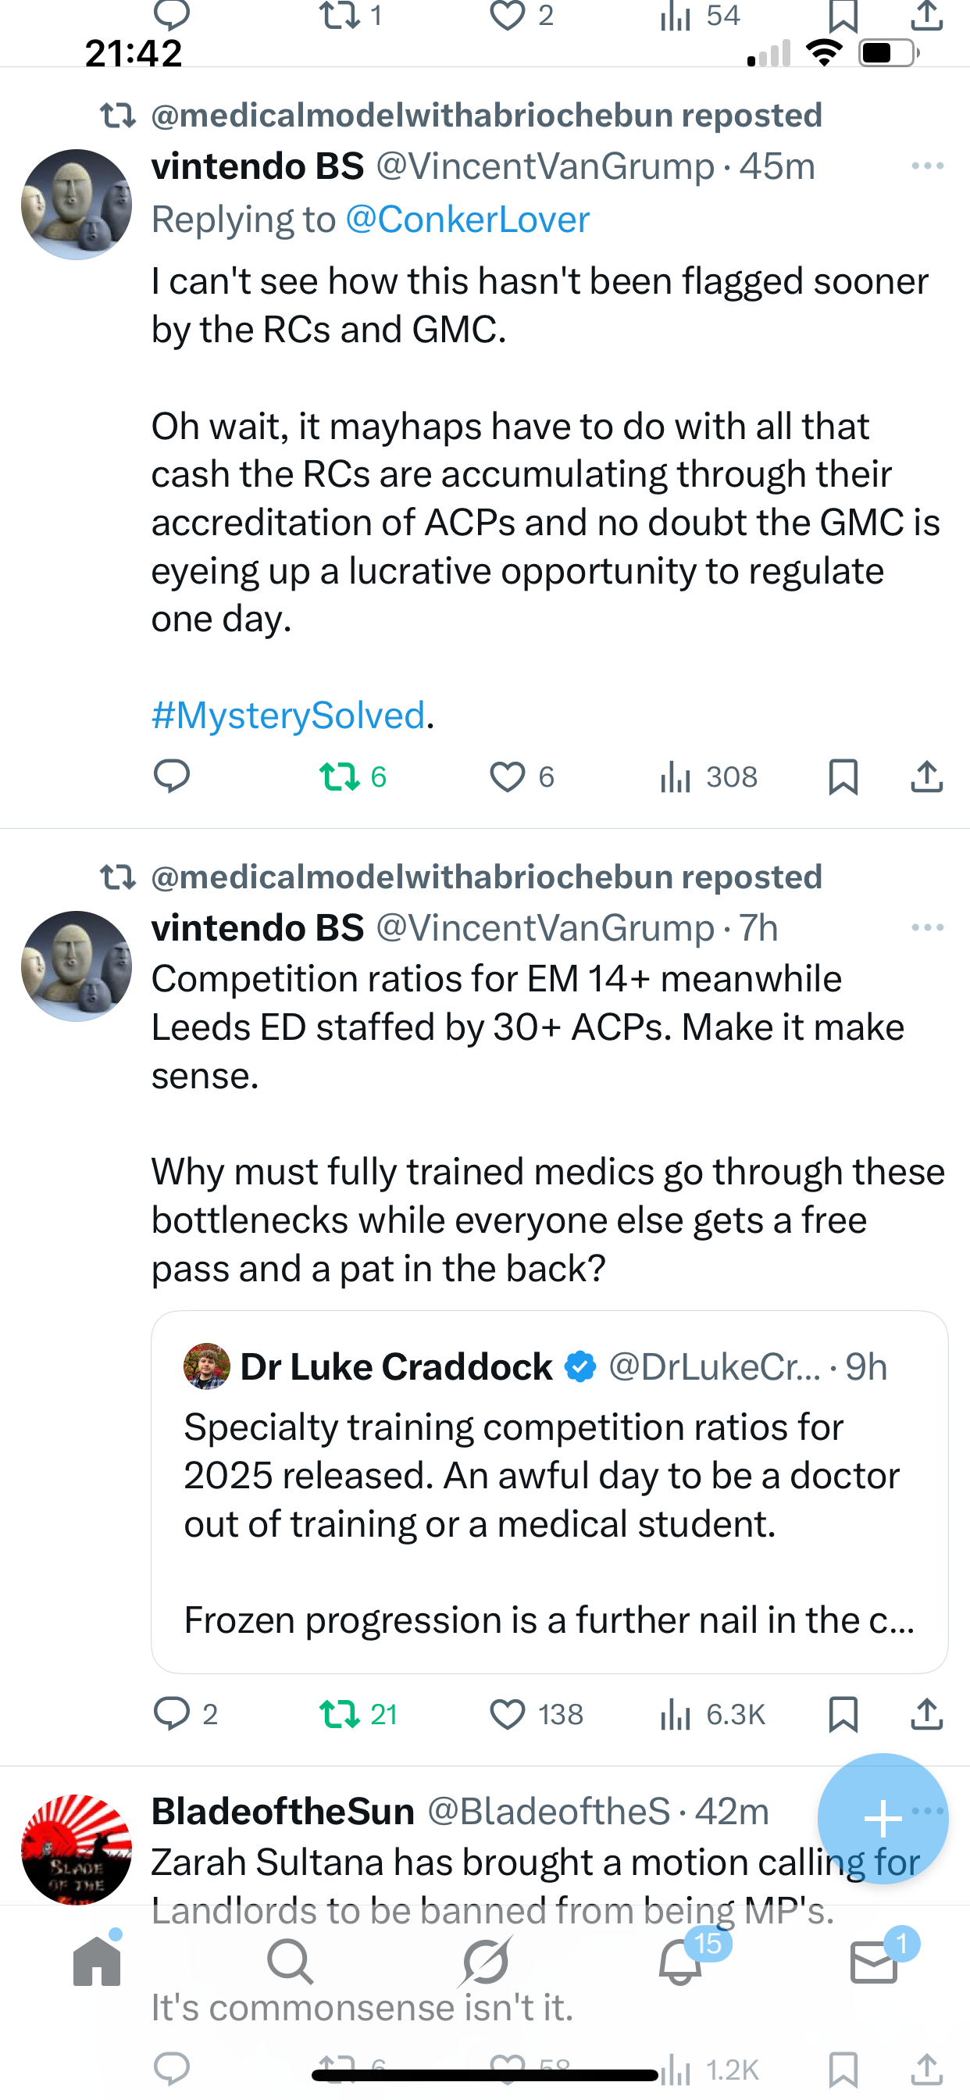The height and width of the screenshot is (2100, 970).
Task: Undo repost on the #MysterySolved tweet
Action: pyautogui.click(x=341, y=776)
